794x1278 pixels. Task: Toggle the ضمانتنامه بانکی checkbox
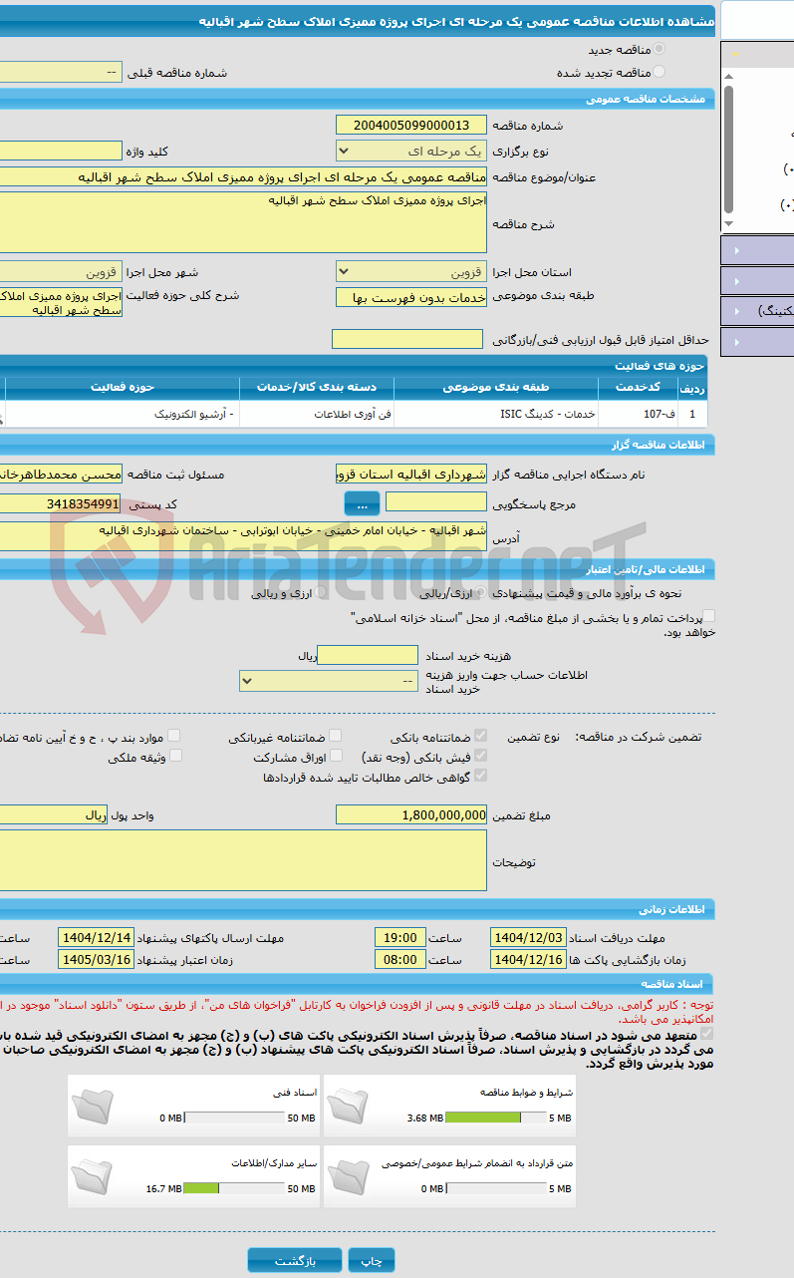click(480, 737)
